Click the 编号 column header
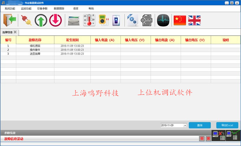 tap(8, 40)
